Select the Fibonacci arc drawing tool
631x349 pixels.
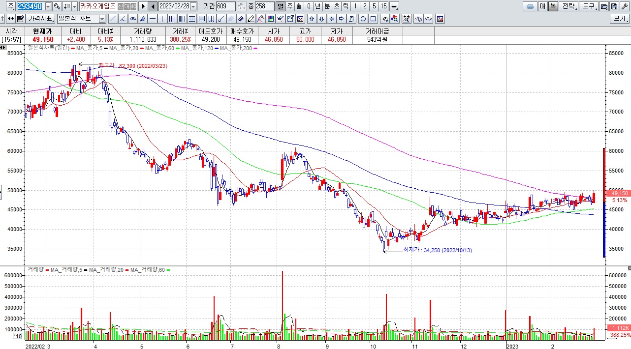(132, 19)
